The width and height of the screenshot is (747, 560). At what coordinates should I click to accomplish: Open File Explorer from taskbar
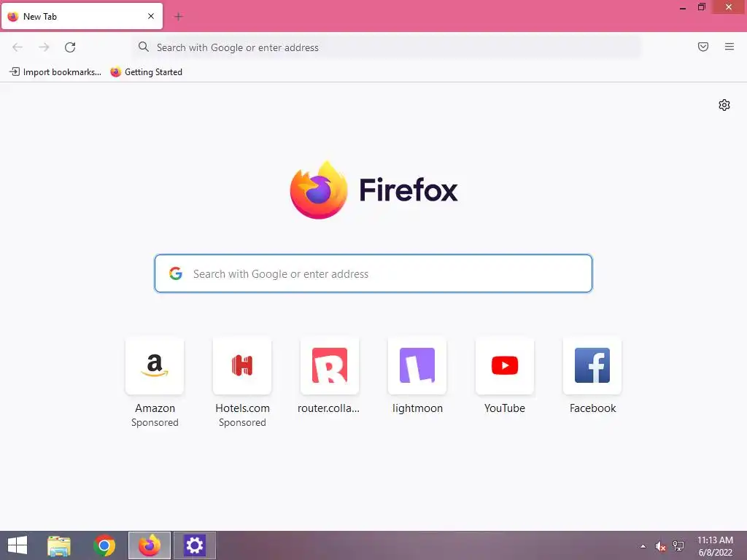click(x=59, y=545)
